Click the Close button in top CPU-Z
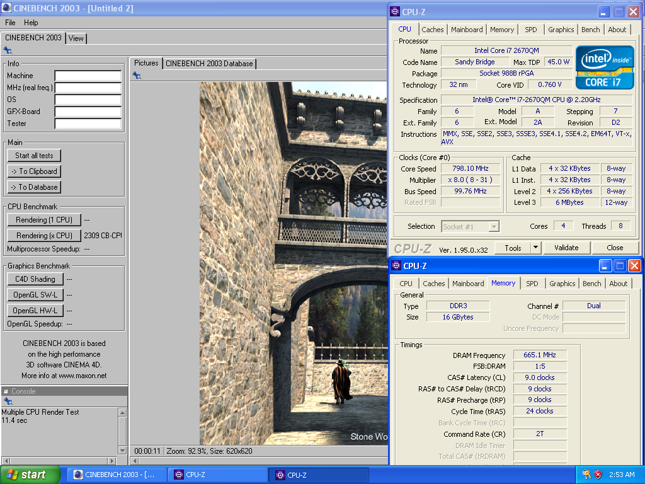645x484 pixels. point(615,248)
